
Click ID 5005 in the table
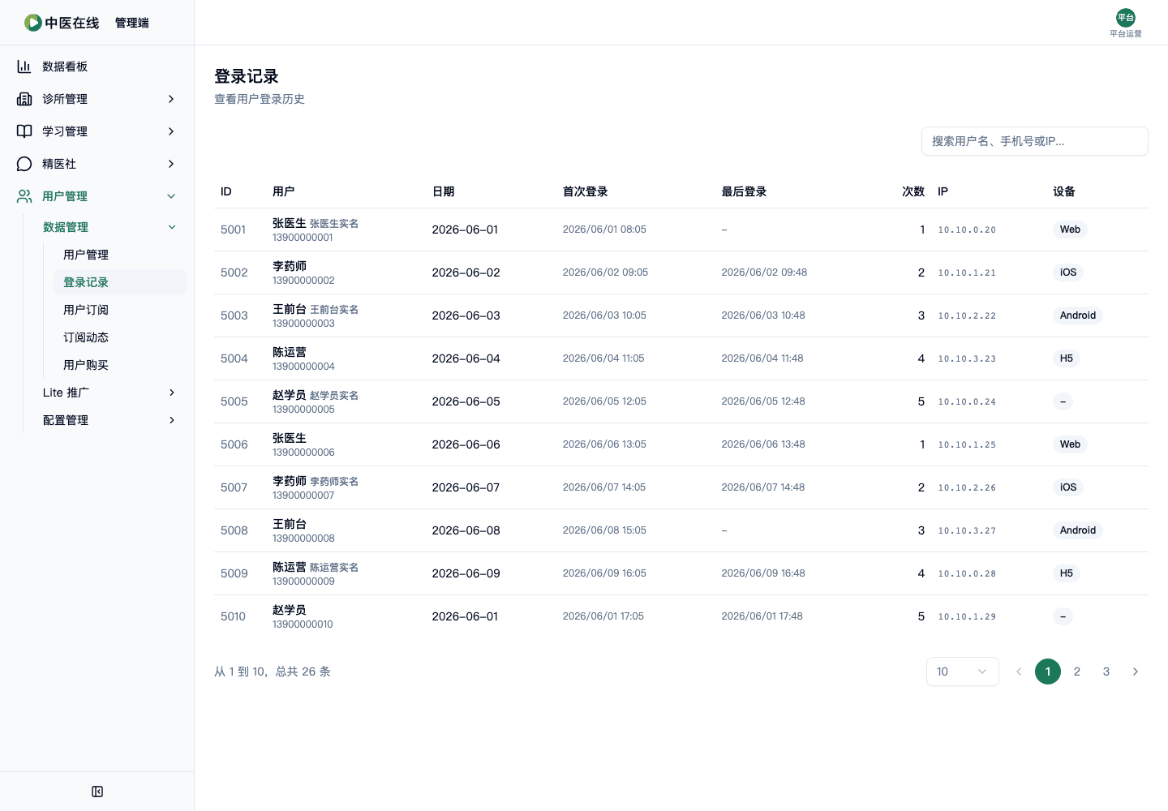pyautogui.click(x=234, y=401)
